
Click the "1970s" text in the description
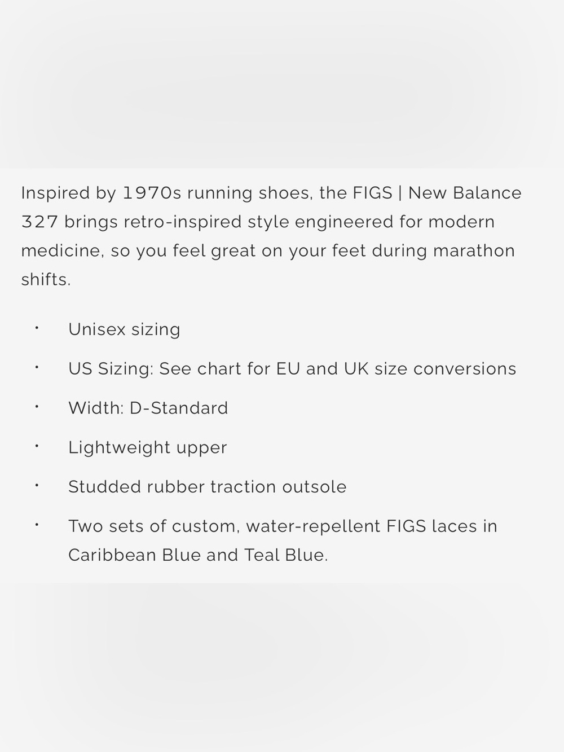152,193
